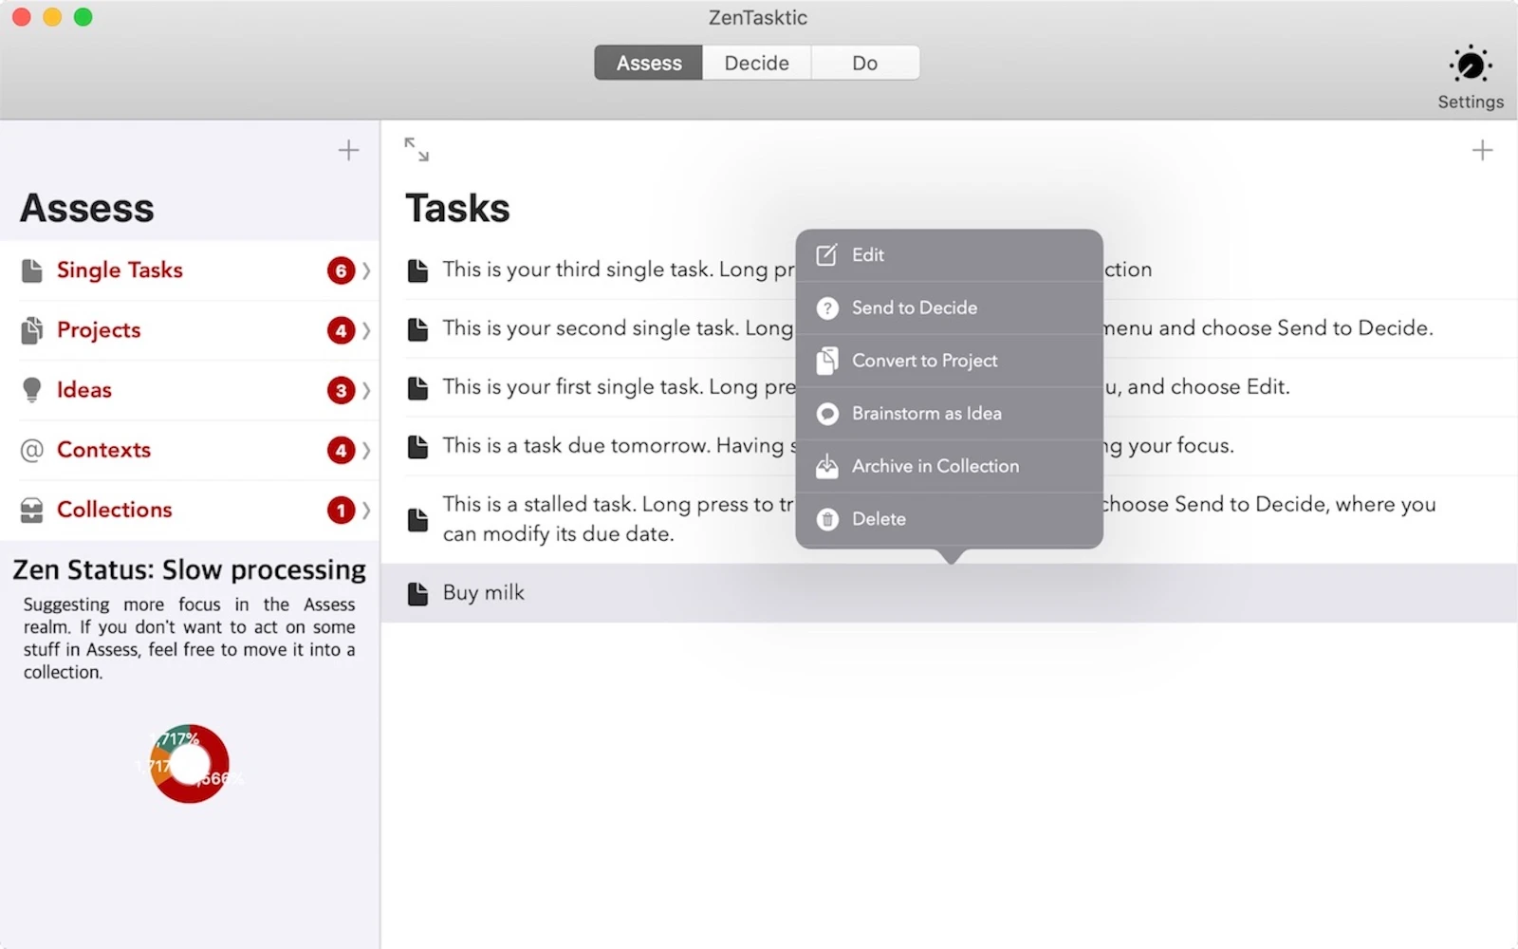Expand Projects using its chevron
This screenshot has width=1518, height=949.
click(366, 330)
